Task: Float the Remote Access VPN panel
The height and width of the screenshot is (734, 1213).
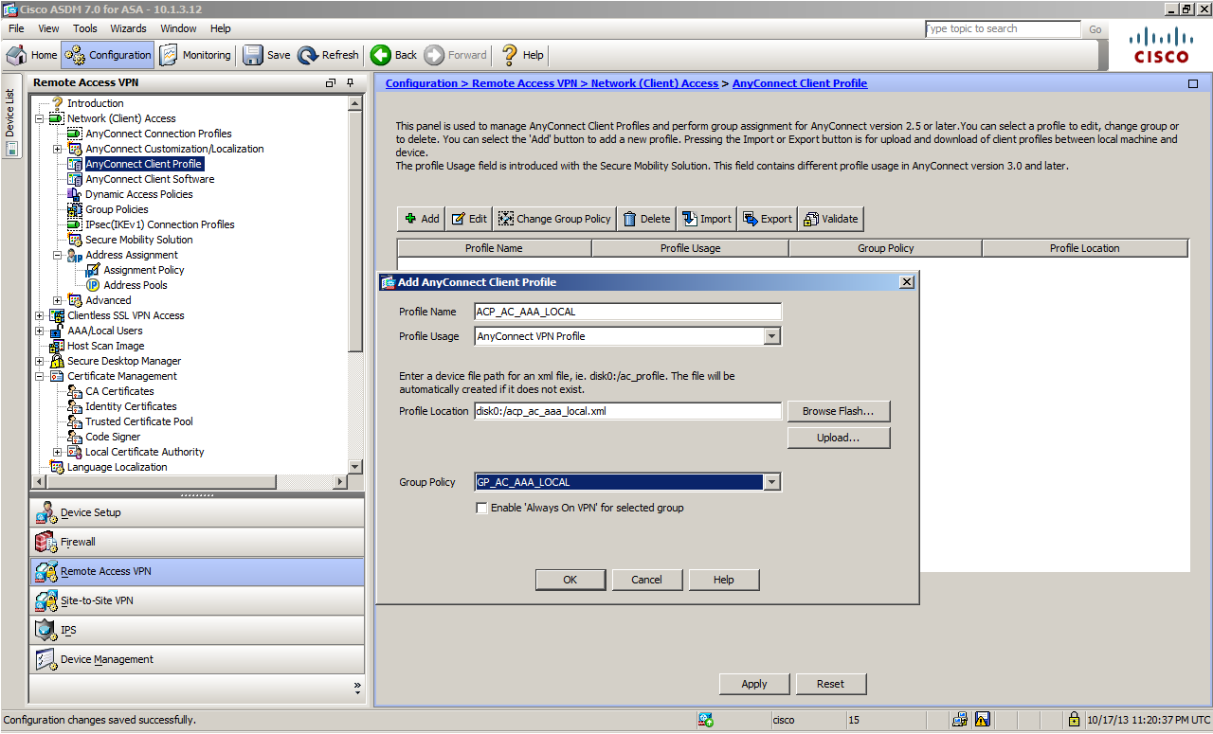Action: pyautogui.click(x=331, y=83)
